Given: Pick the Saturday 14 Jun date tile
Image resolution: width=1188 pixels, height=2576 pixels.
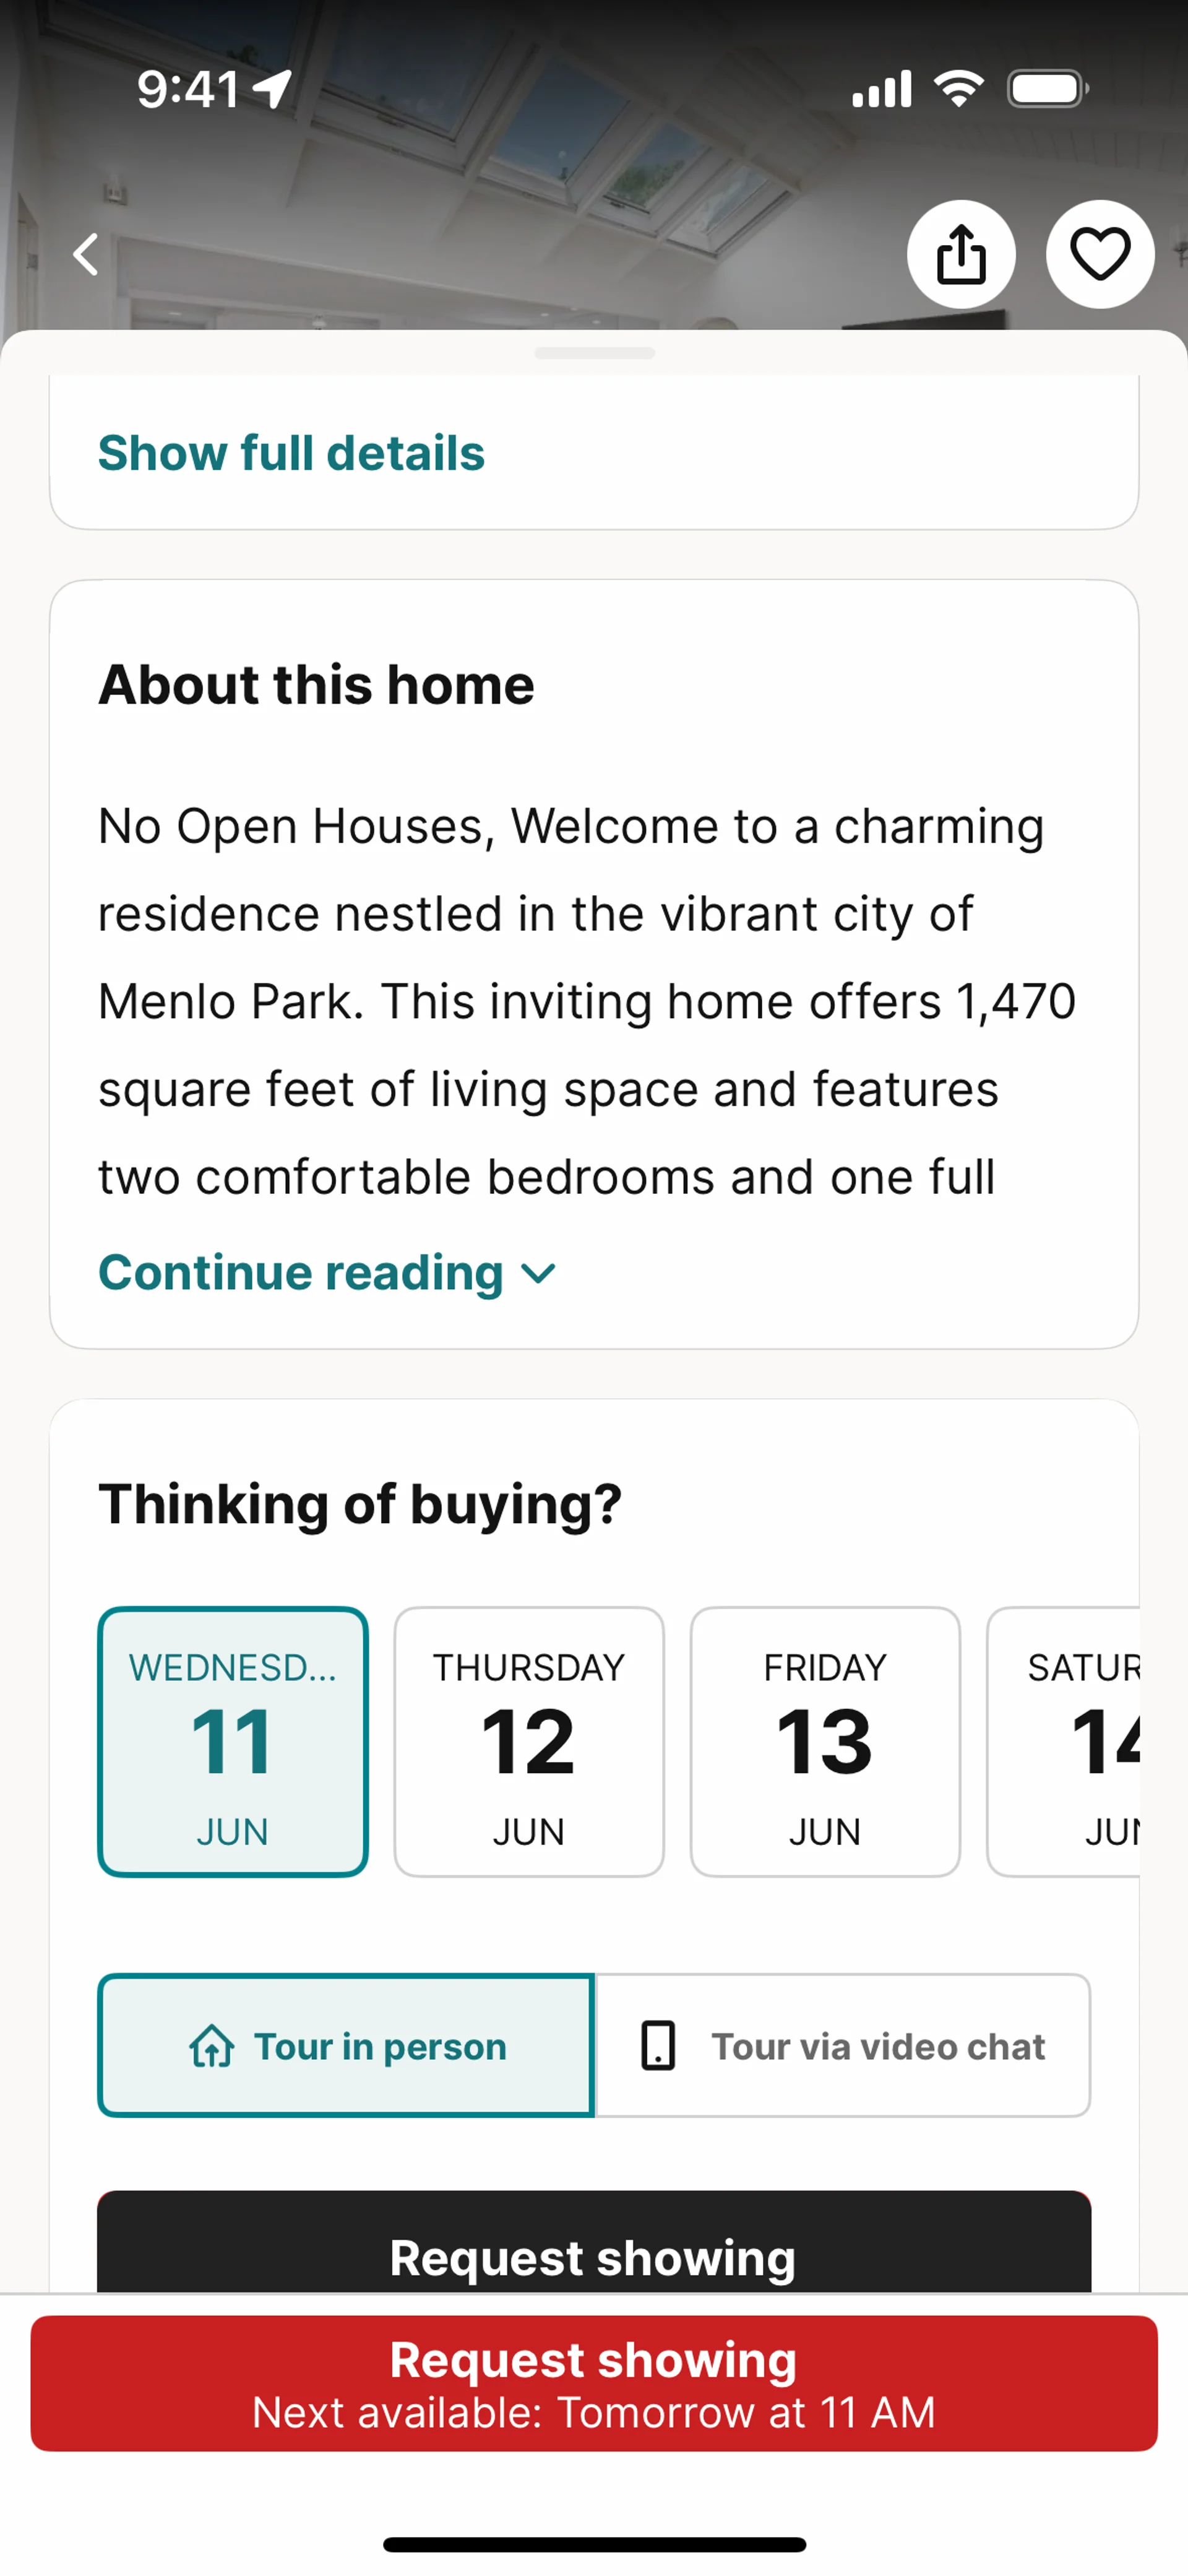Looking at the screenshot, I should 1063,1741.
